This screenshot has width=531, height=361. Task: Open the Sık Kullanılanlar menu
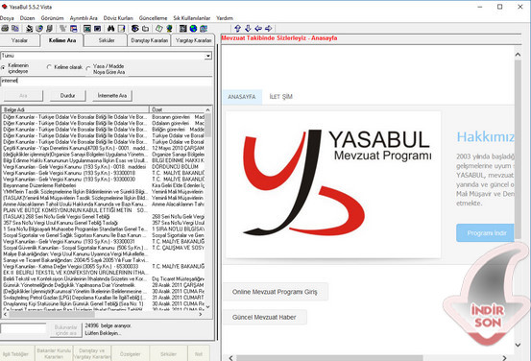192,18
